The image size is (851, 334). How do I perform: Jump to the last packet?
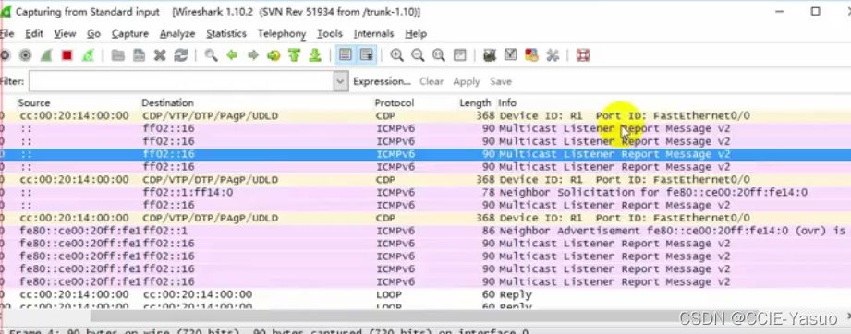point(315,55)
